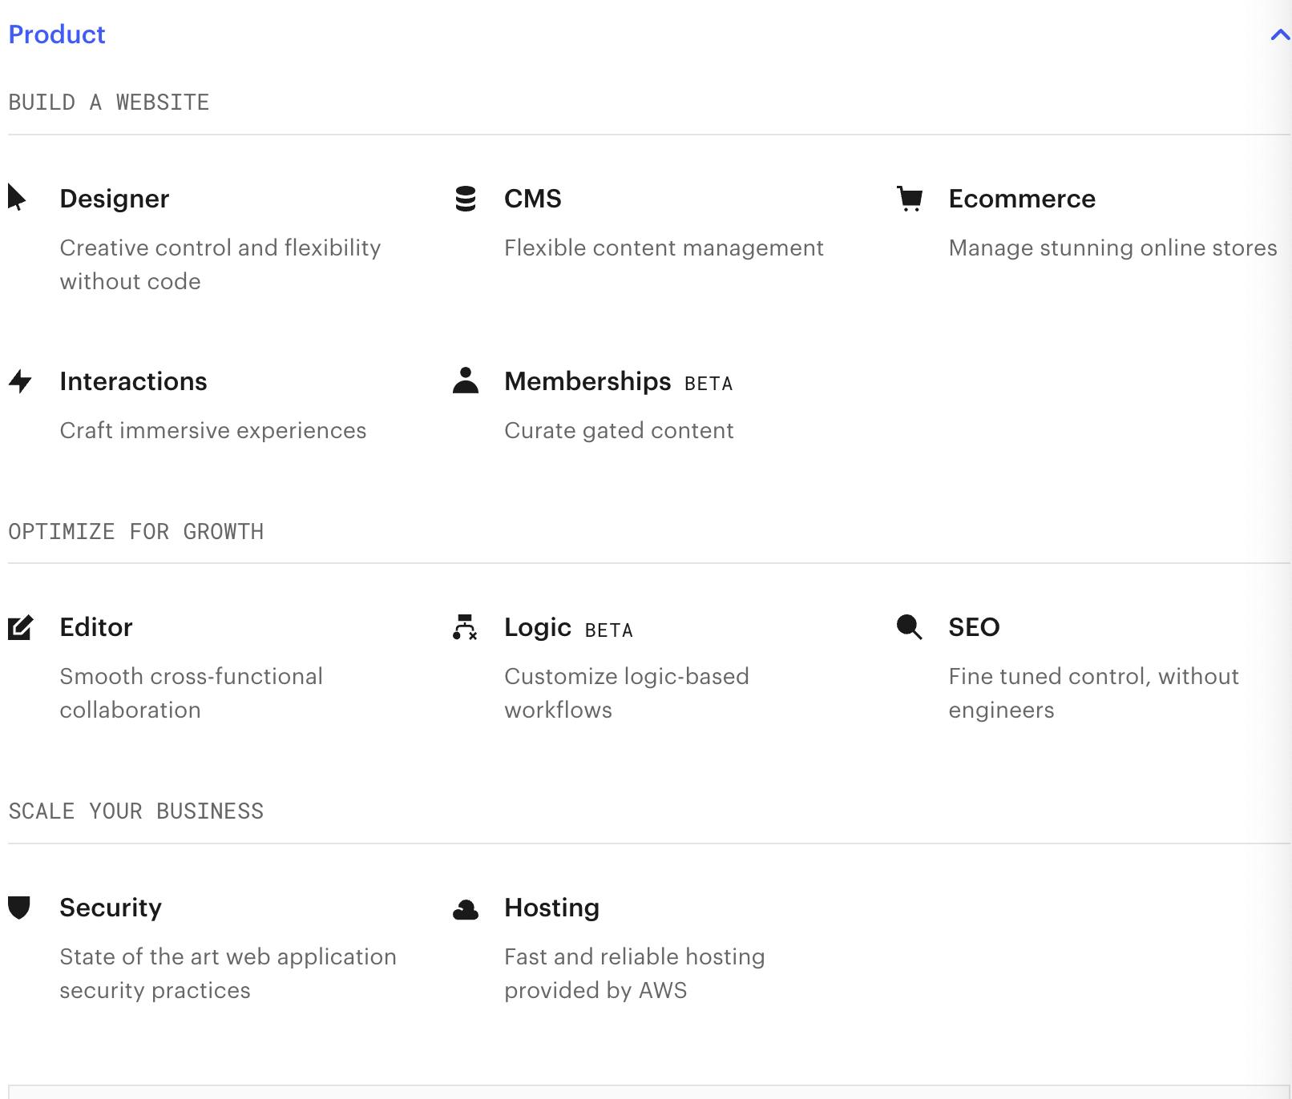Click the Interactions lightning bolt icon
The image size is (1292, 1099).
click(20, 381)
